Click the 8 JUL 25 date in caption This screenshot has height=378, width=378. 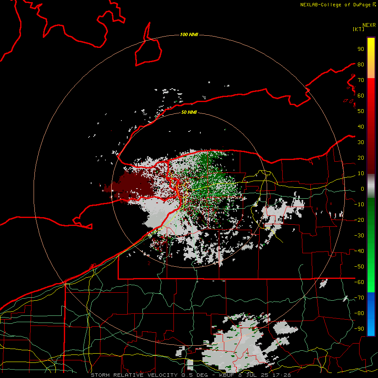point(253,375)
